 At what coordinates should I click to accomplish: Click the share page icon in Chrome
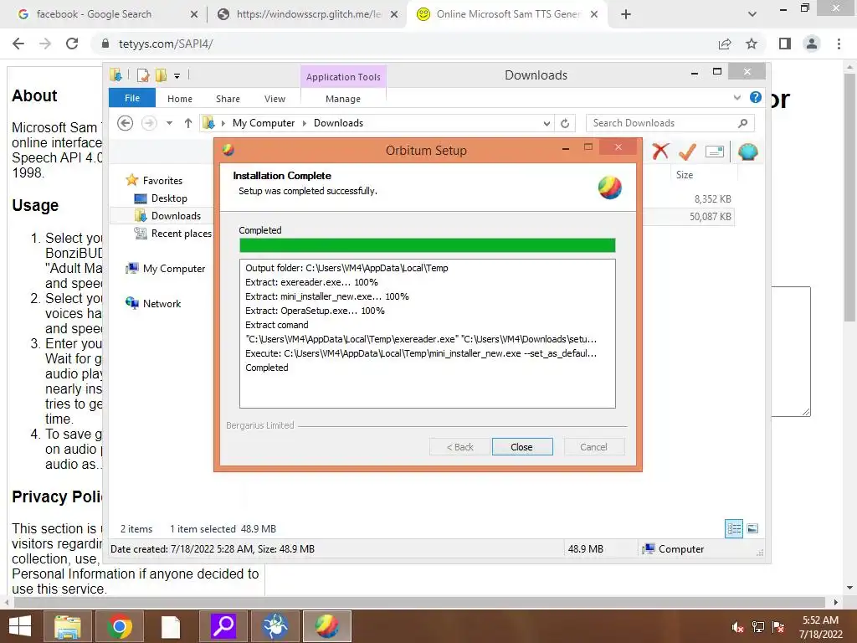[725, 44]
